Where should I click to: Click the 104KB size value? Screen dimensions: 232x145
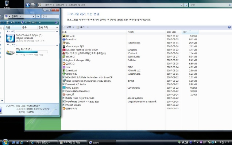194,94
